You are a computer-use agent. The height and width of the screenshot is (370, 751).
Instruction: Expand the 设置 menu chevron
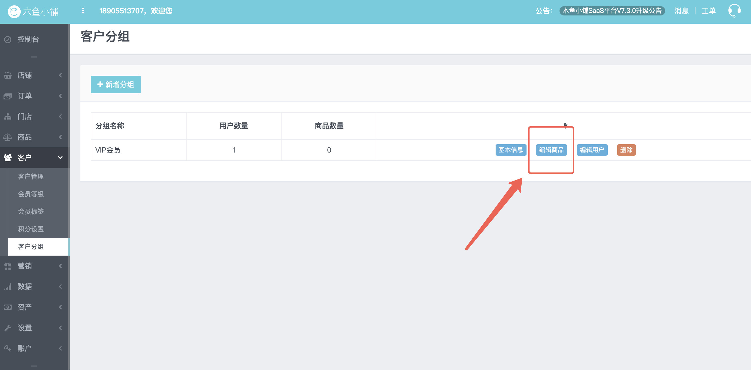click(60, 328)
